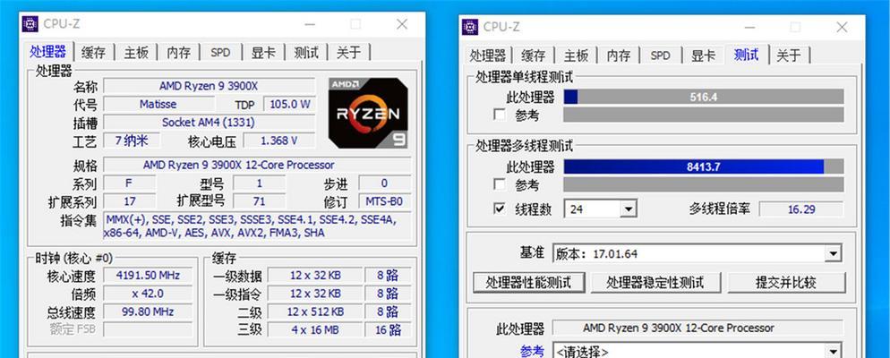Open the 内存 tab in the left CPU-Z window
This screenshot has height=358, width=890.
178,53
